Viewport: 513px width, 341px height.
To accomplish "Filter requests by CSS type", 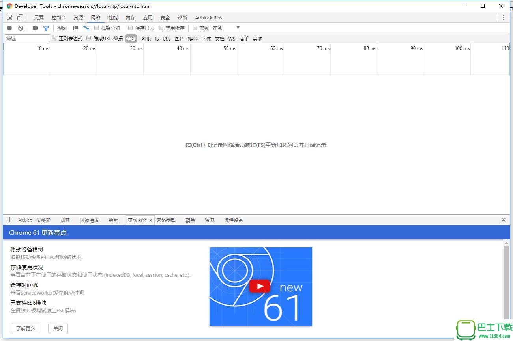I will pyautogui.click(x=167, y=39).
